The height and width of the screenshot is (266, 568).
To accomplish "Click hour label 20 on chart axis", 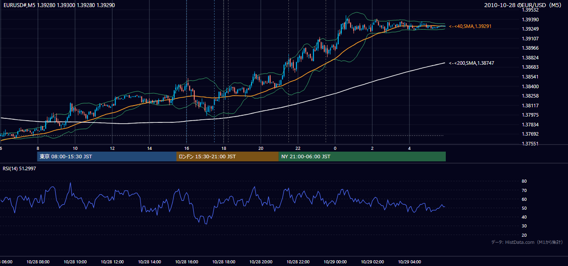I will click(261, 148).
